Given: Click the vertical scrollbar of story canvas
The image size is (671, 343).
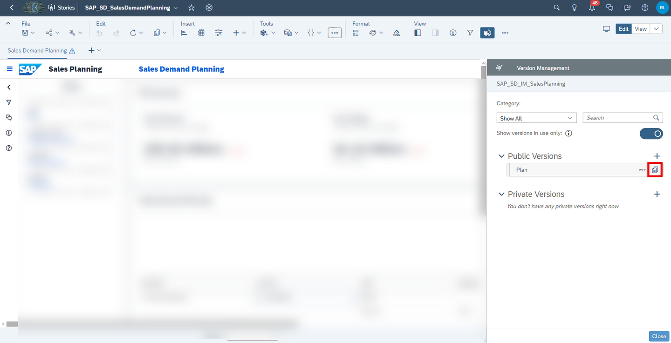Looking at the screenshot, I should point(483,140).
